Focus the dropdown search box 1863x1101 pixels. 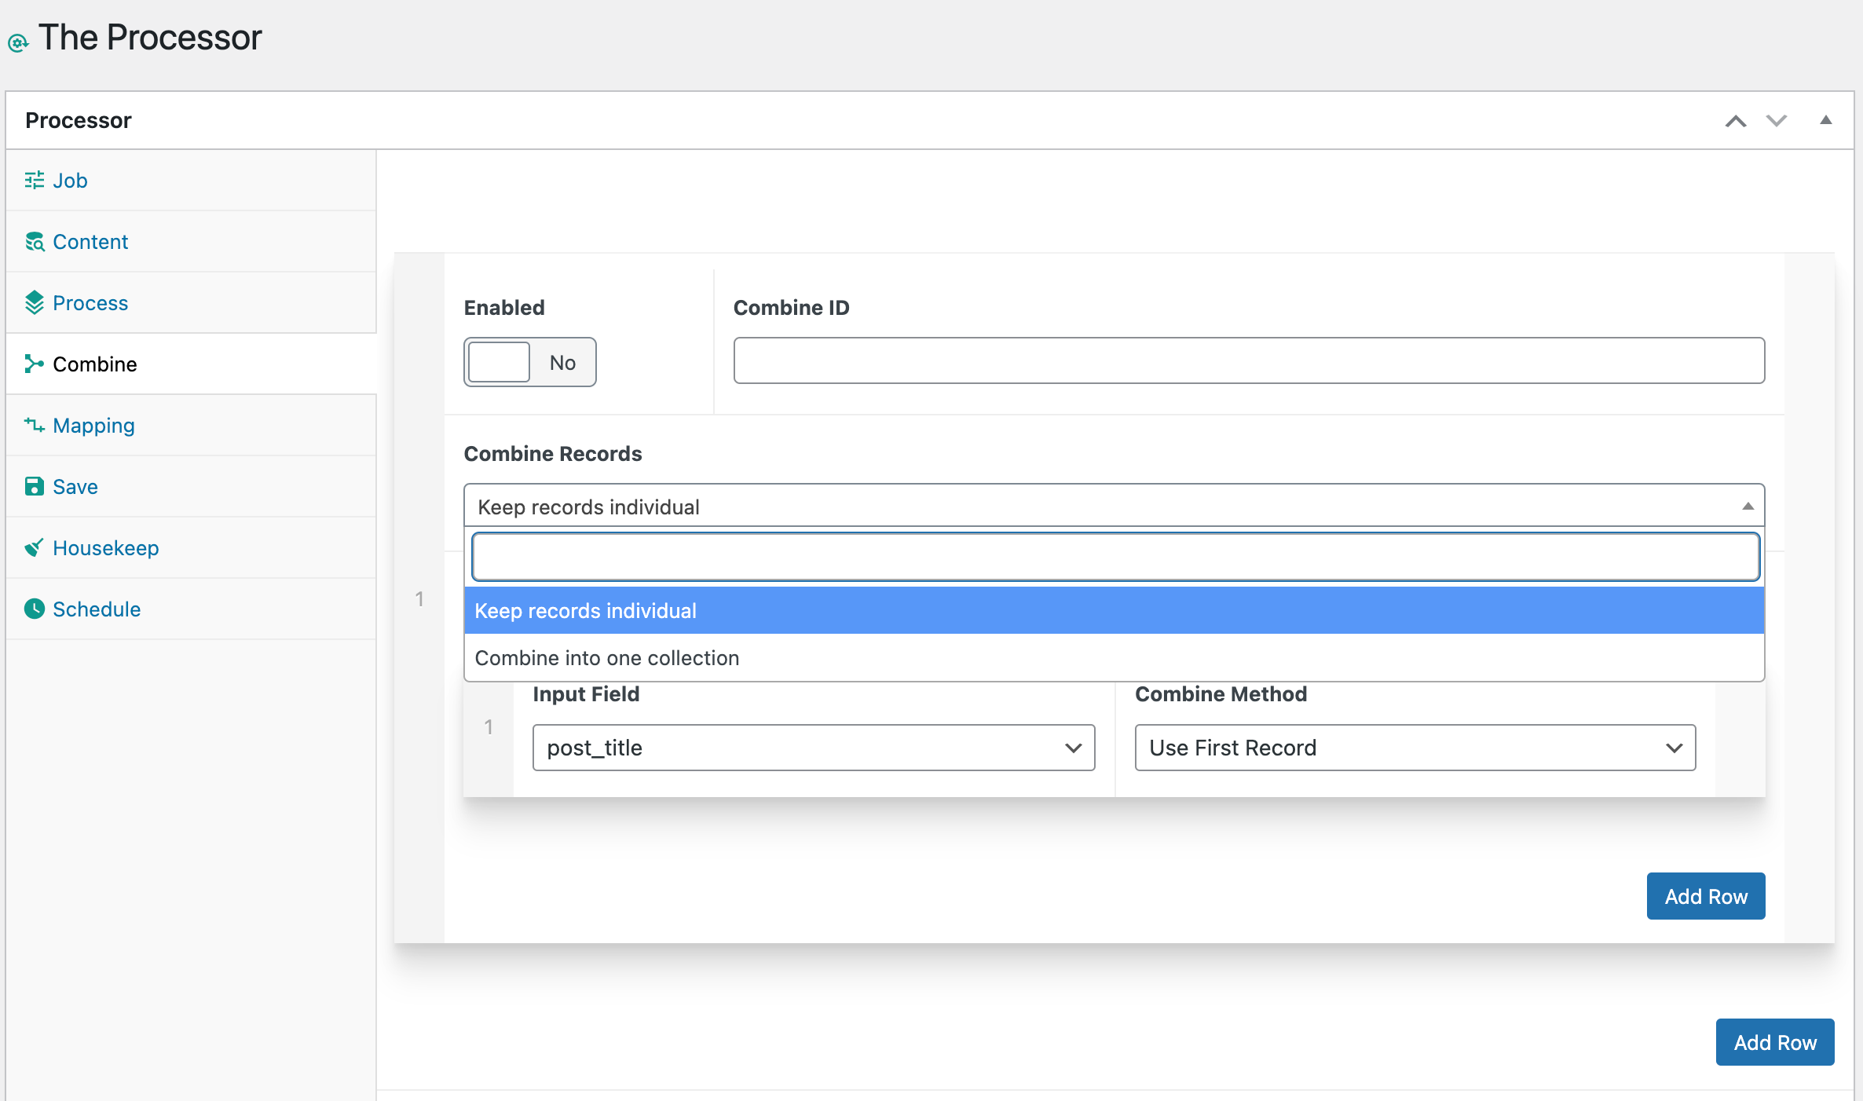click(x=1115, y=558)
